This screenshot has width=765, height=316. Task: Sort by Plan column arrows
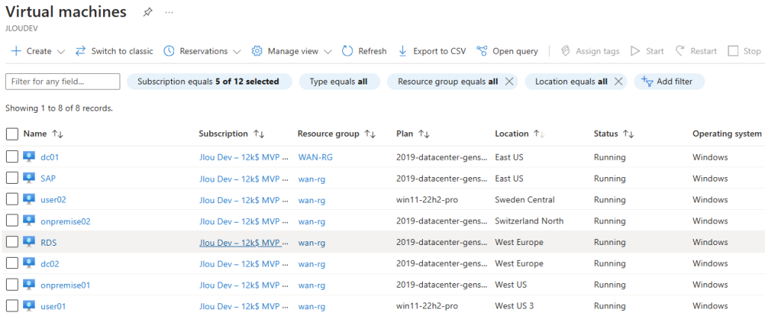pyautogui.click(x=424, y=134)
